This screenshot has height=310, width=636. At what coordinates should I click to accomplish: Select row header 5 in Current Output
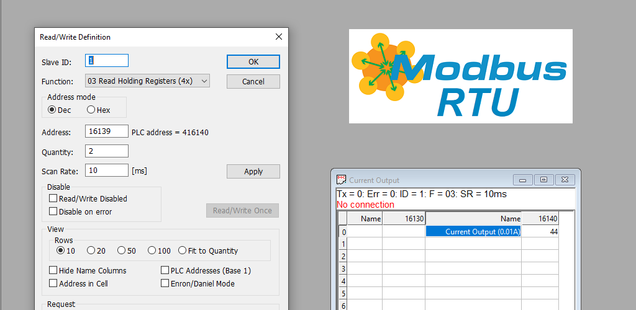(x=343, y=293)
